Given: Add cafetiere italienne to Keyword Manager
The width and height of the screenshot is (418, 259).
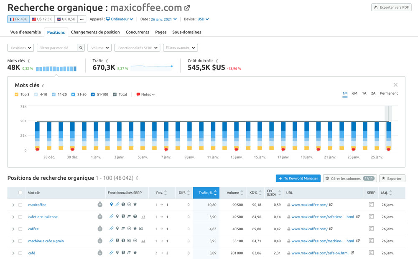Looking at the screenshot, I should point(100,217).
